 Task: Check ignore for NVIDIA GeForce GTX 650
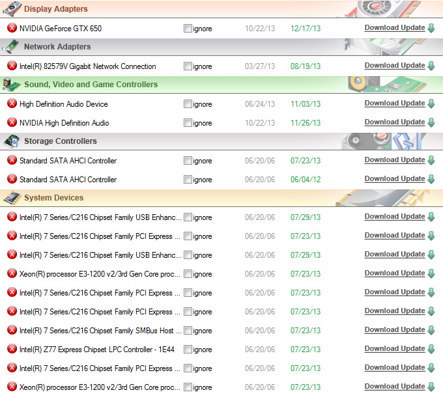188,28
